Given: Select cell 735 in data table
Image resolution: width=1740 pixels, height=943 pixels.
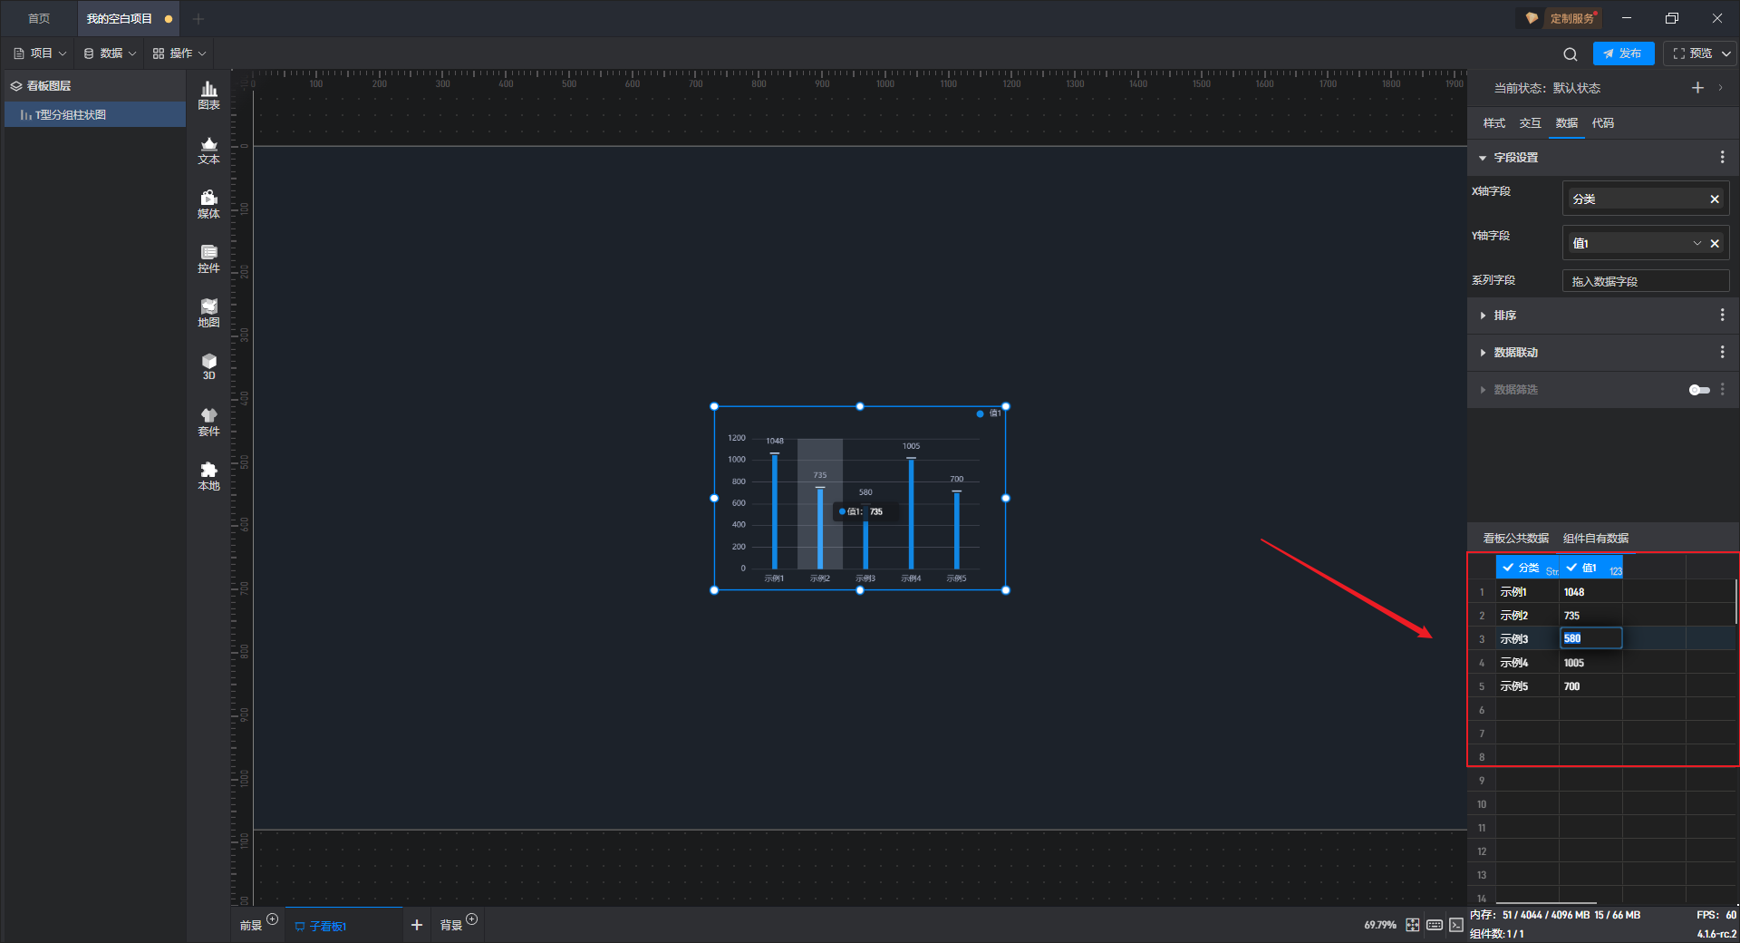Looking at the screenshot, I should [x=1590, y=615].
